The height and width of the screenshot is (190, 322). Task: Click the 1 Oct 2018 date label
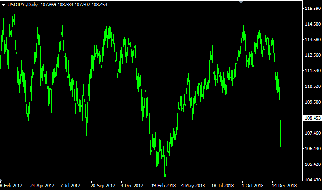[x=253, y=186]
